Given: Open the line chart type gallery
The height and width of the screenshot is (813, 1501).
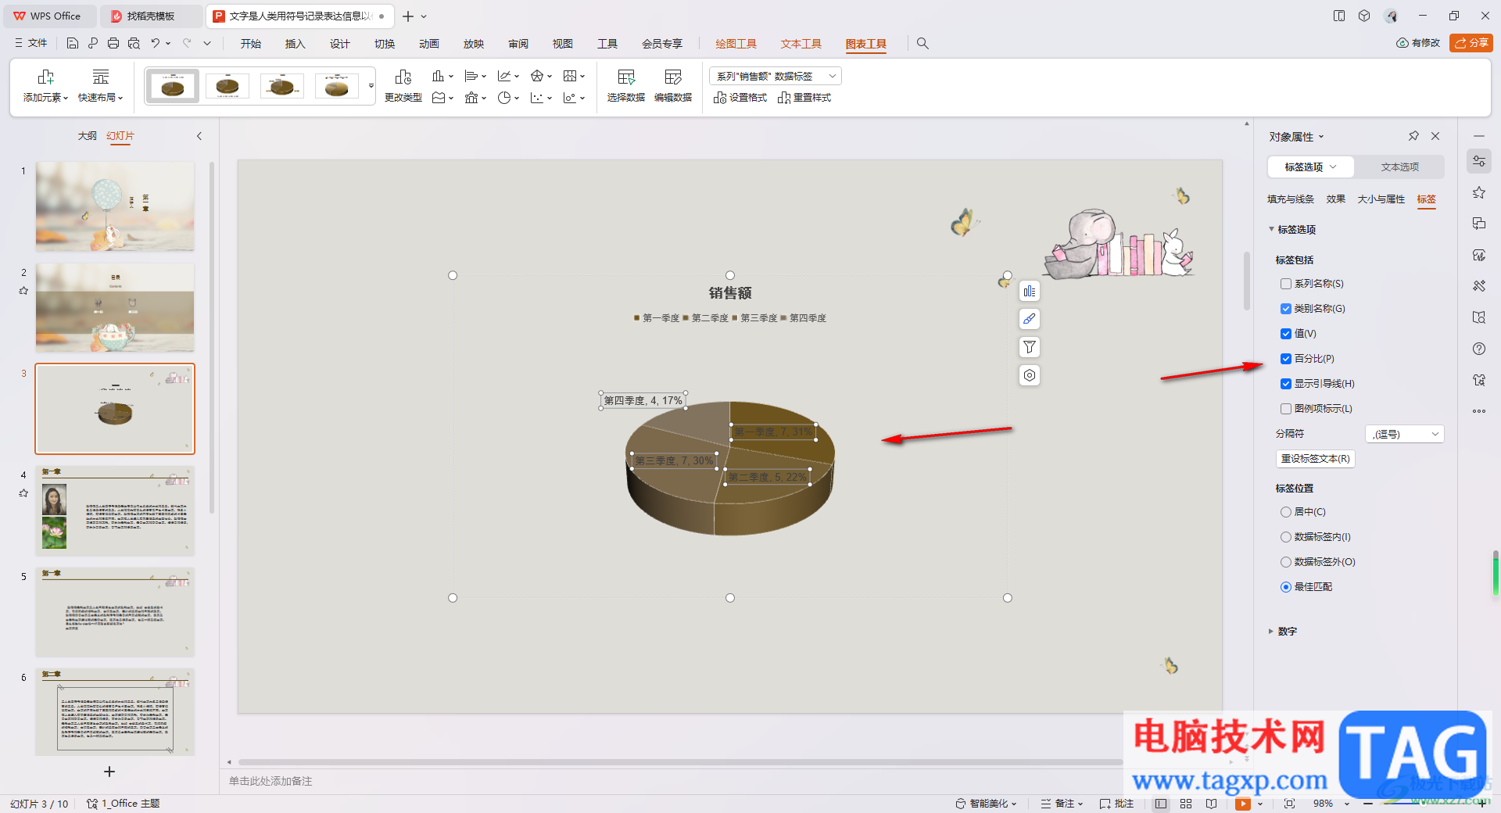Looking at the screenshot, I should click(x=508, y=76).
